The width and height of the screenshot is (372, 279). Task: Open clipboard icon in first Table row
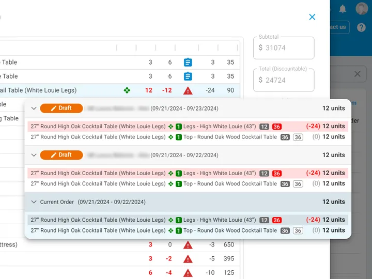(x=188, y=63)
